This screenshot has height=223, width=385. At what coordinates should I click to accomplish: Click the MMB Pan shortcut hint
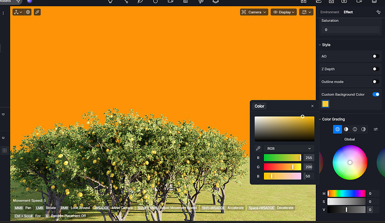click(23, 208)
